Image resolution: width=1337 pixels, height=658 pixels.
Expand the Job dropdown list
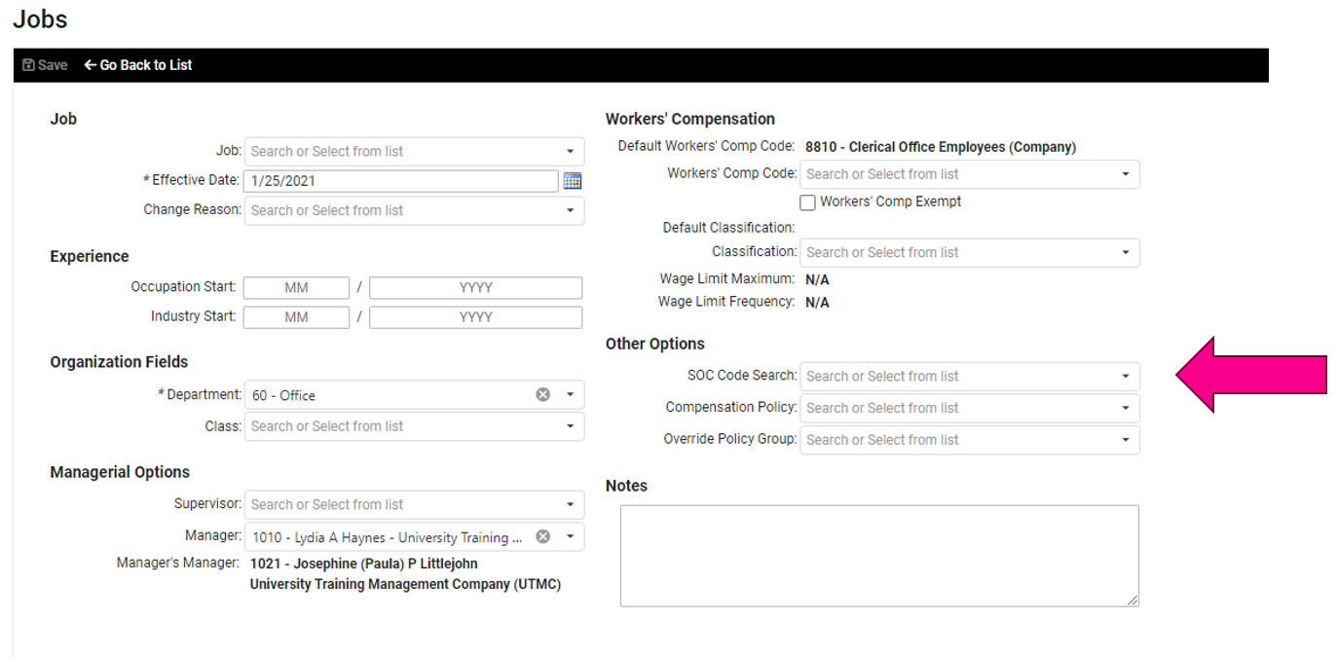tap(570, 152)
